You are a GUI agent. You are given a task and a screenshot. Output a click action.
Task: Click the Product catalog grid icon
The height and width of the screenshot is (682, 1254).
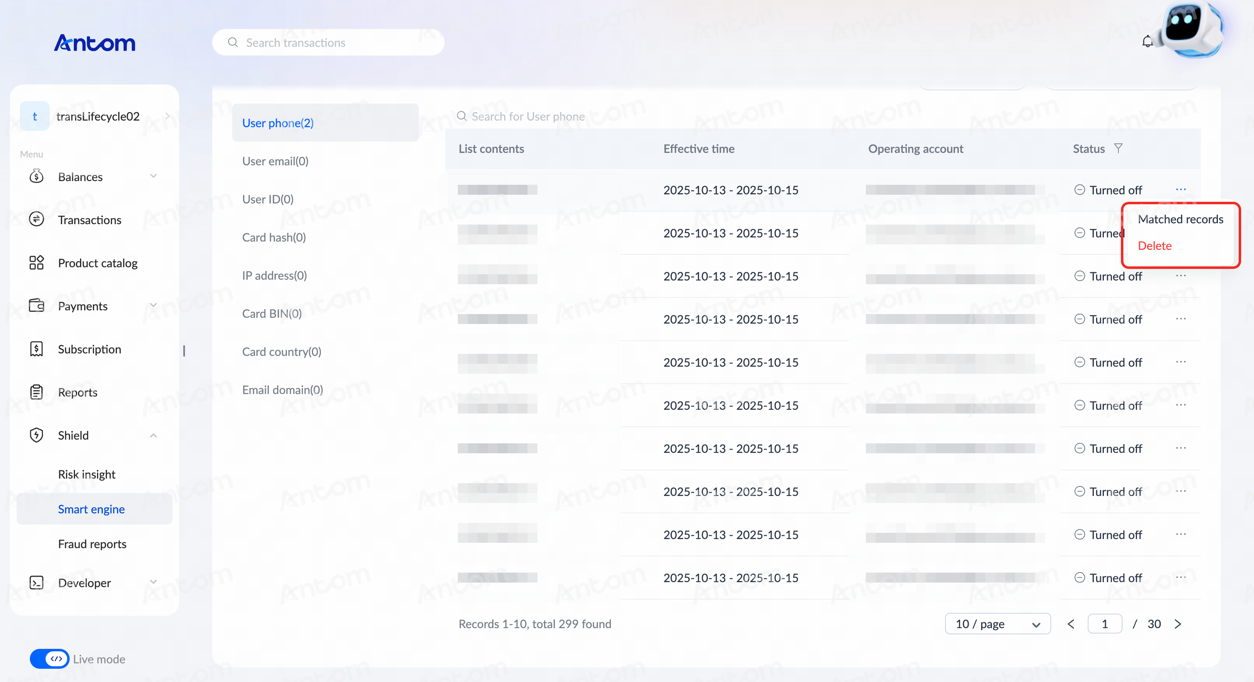(36, 263)
